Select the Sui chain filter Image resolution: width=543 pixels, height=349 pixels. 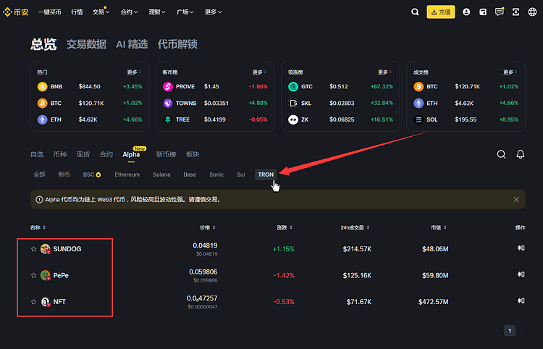[x=240, y=174]
